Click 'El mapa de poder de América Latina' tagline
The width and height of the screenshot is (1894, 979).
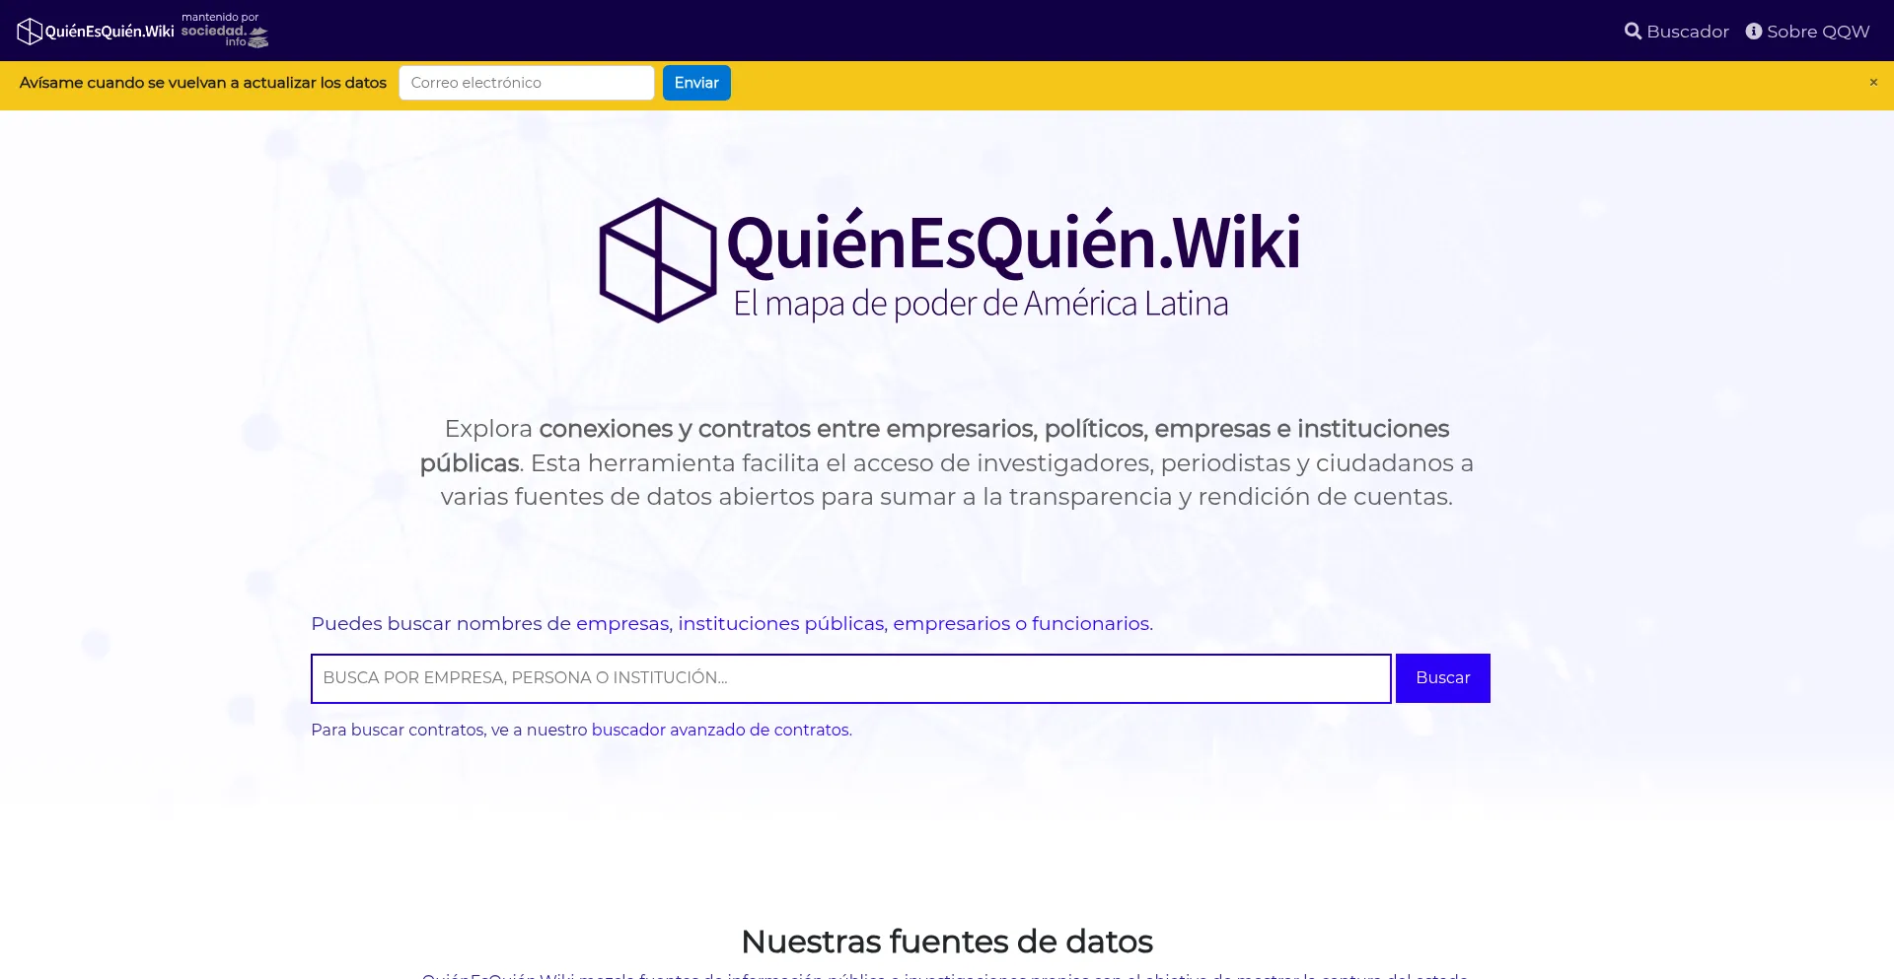pos(981,304)
